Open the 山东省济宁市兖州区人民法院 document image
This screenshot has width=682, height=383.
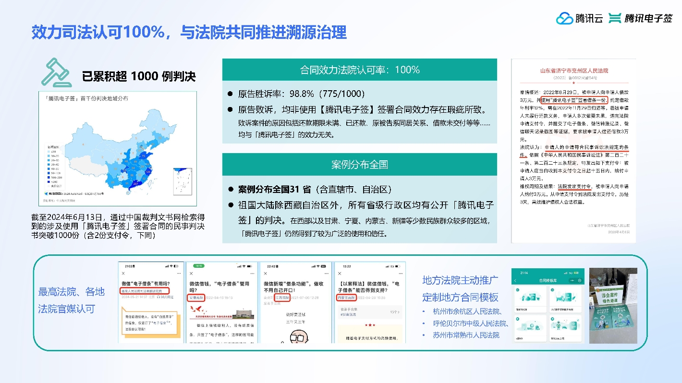point(573,151)
